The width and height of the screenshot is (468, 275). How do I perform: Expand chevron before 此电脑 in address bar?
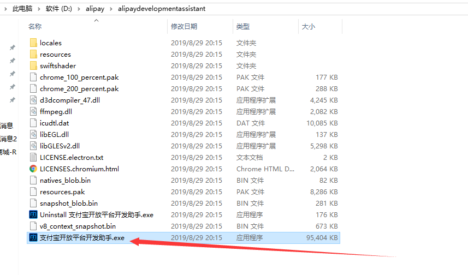click(x=5, y=9)
